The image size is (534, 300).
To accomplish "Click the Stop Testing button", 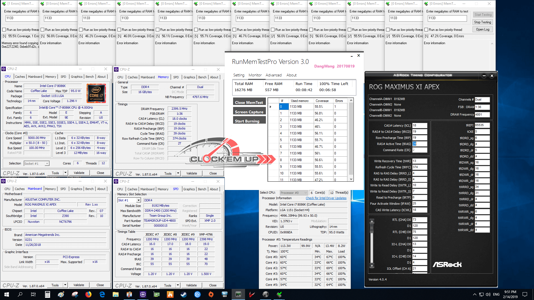I will pyautogui.click(x=483, y=22).
